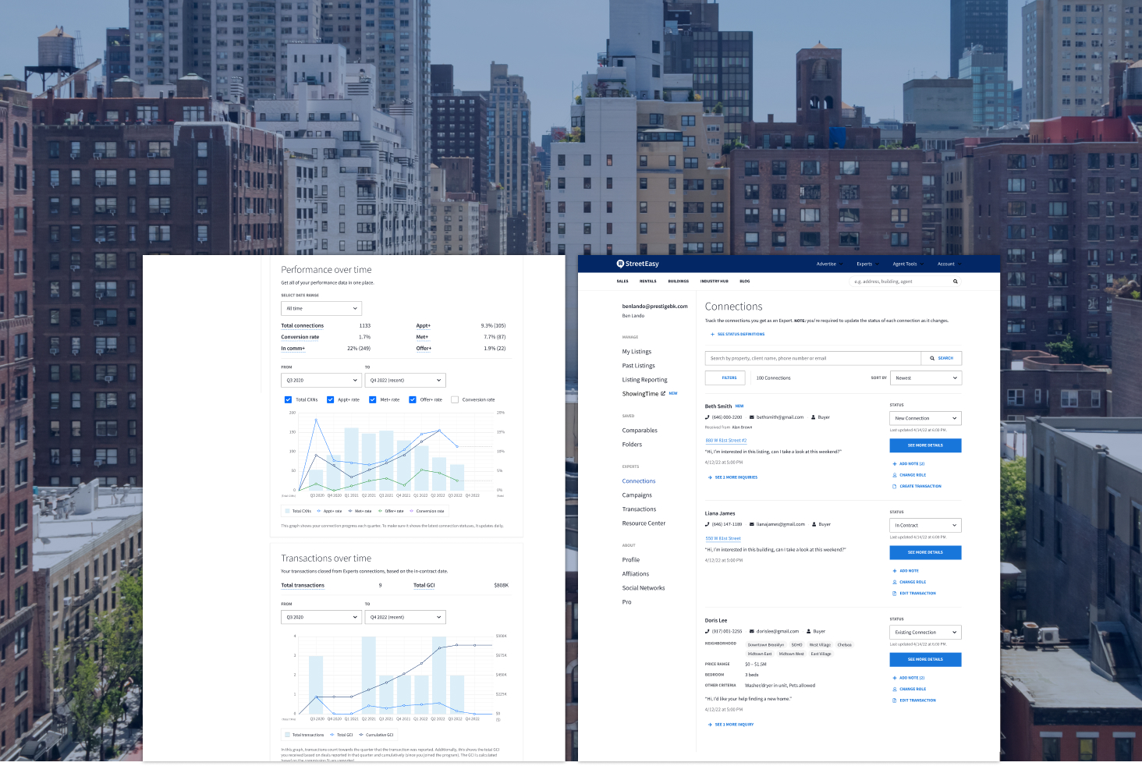Open the Sort By Newest dropdown
This screenshot has height=766, width=1142.
(925, 378)
